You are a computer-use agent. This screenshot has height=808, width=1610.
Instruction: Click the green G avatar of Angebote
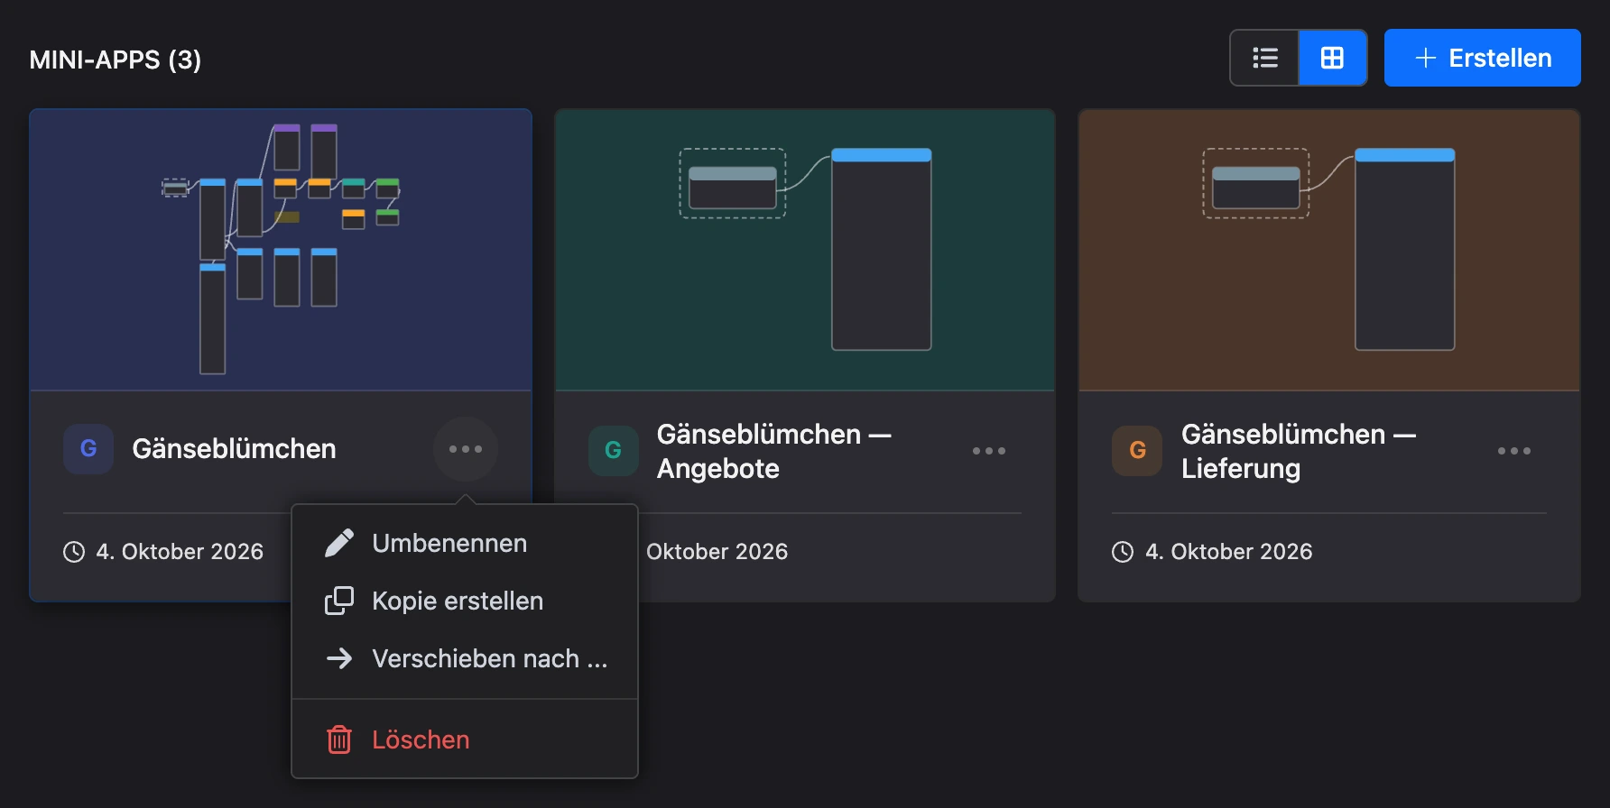[614, 451]
